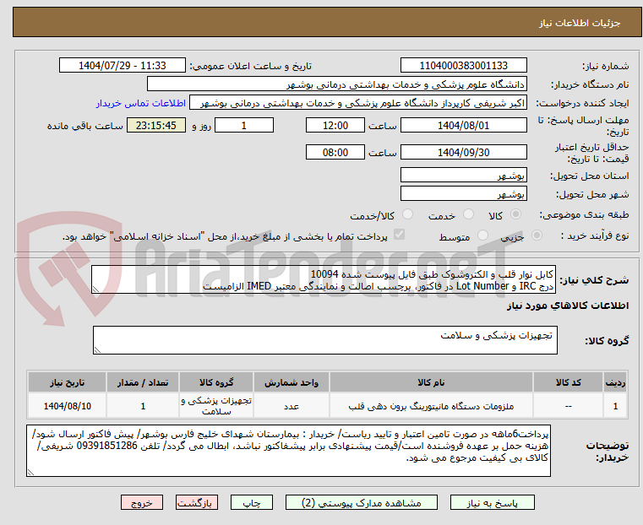The height and width of the screenshot is (525, 643).
Task: Open 'اطلاعات تماس خریدار' link
Action: pyautogui.click(x=141, y=103)
